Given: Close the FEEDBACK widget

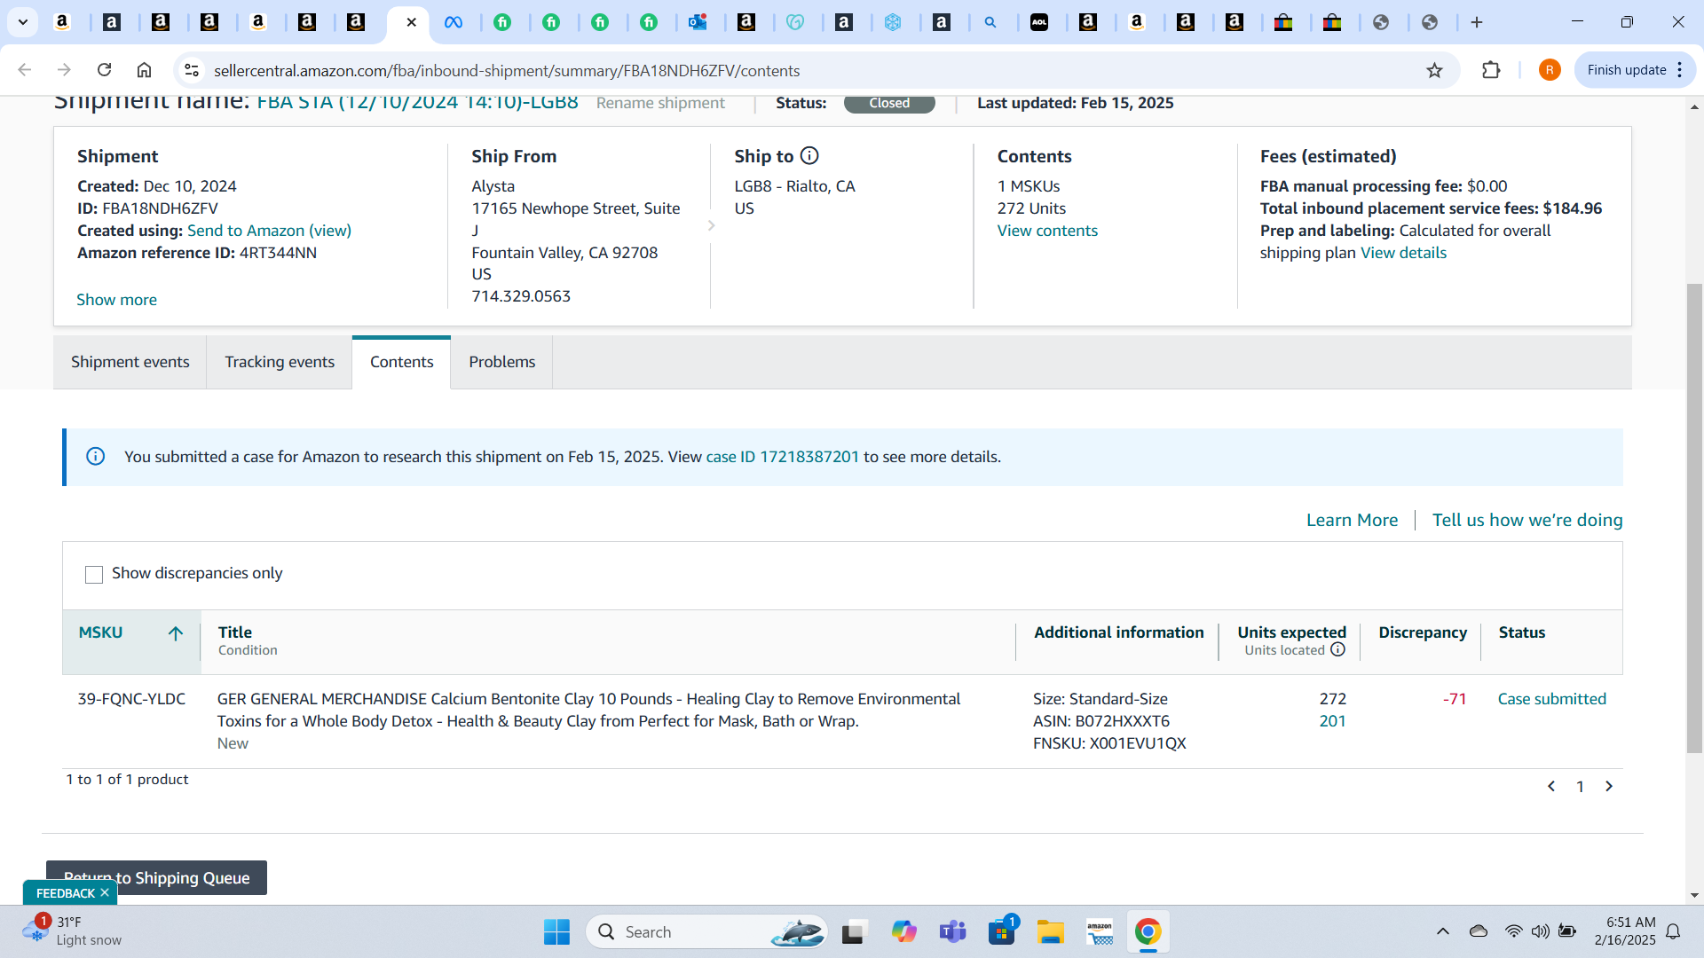Looking at the screenshot, I should pyautogui.click(x=105, y=892).
